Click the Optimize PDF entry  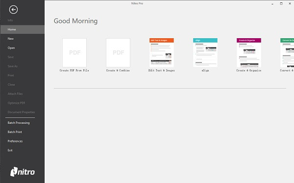pos(16,103)
